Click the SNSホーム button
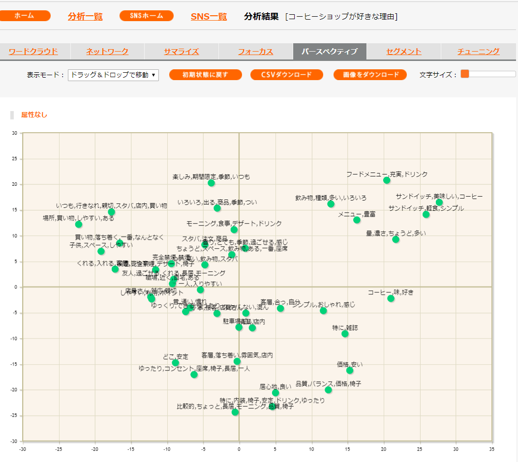 [146, 16]
